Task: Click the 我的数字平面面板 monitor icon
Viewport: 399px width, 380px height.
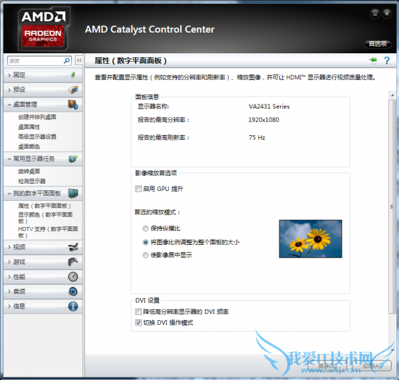Action: [x=73, y=193]
